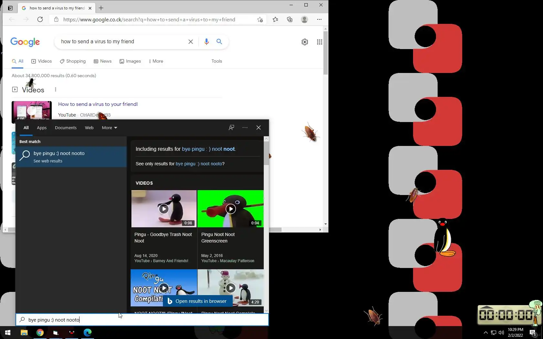Screen dimensions: 543x339
Task: Click the Edge page vertical scrollbar
Action: (325, 53)
